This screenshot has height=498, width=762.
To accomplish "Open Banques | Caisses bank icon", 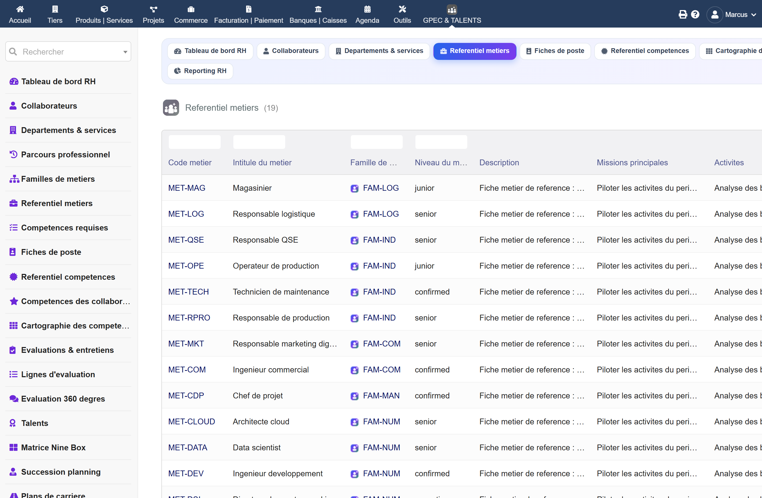I will tap(318, 9).
